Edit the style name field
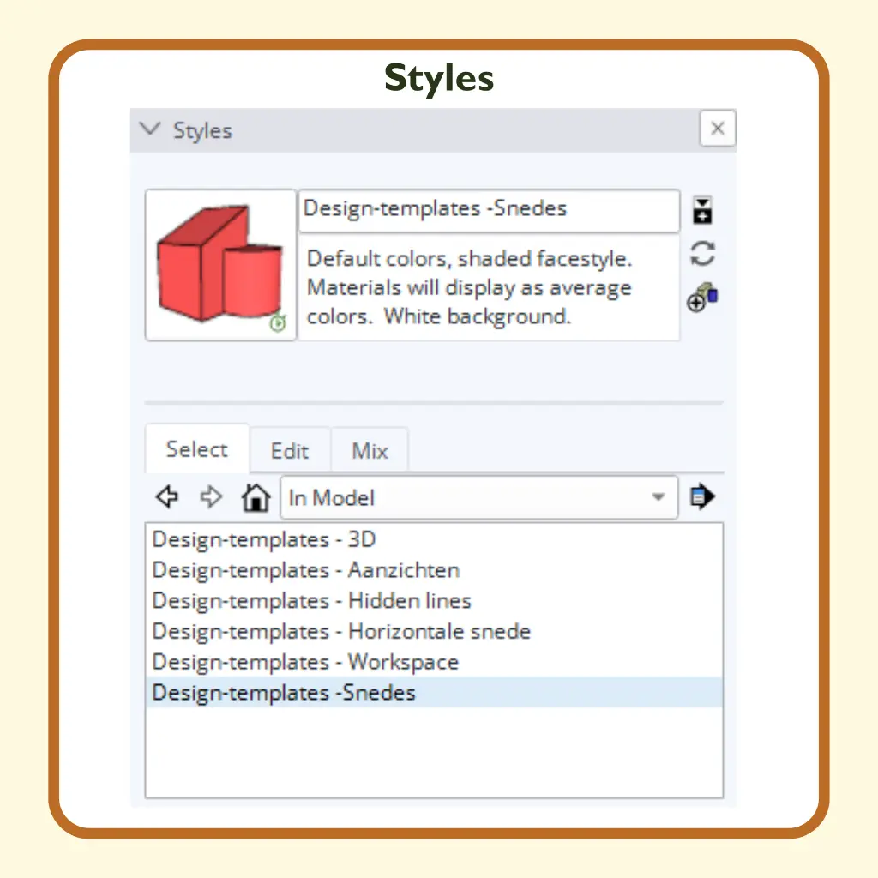 [x=489, y=210]
